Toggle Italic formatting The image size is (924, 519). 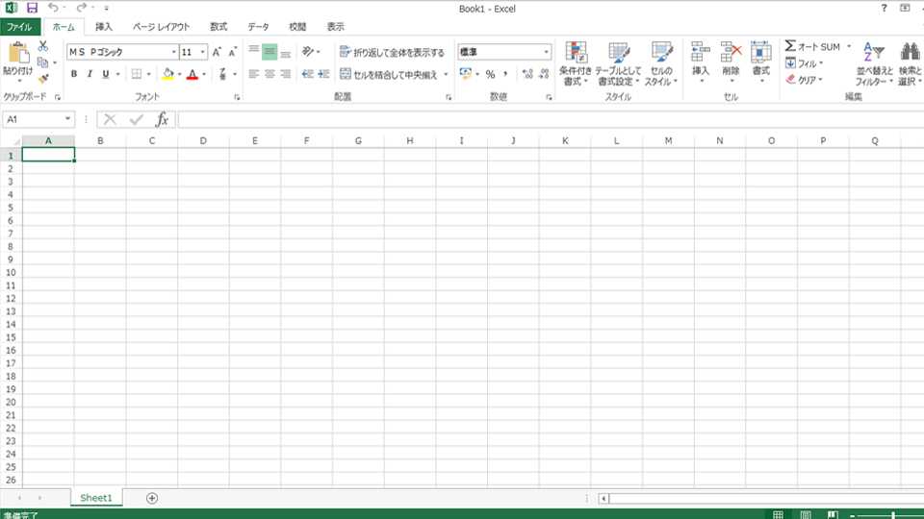90,74
